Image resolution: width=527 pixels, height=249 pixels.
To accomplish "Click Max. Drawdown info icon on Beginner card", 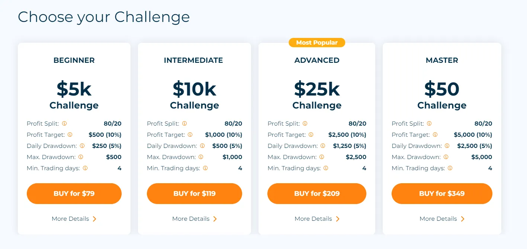I will tap(80, 157).
